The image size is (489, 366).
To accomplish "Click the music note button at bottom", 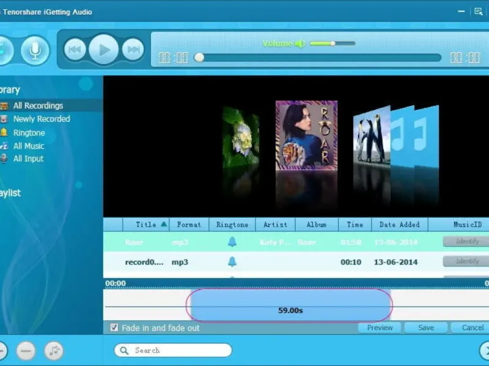I will [x=54, y=351].
